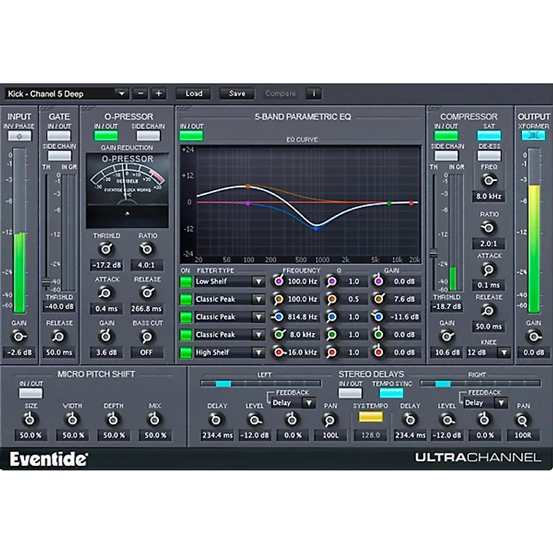Click the Save button
Viewport: 553px width, 553px height.
pos(236,93)
